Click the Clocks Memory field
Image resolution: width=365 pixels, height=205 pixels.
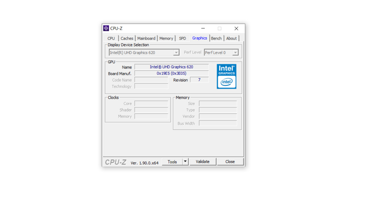(x=151, y=116)
